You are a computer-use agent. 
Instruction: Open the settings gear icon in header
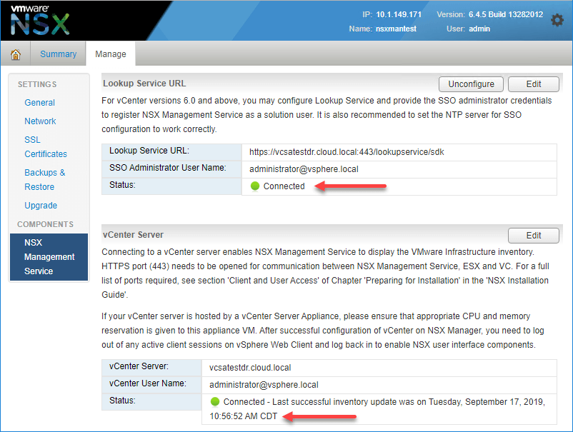[x=557, y=20]
